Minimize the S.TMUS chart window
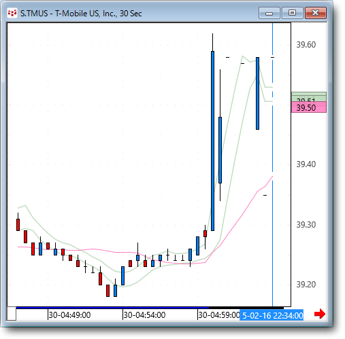 click(x=269, y=13)
